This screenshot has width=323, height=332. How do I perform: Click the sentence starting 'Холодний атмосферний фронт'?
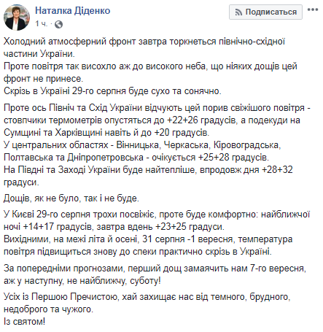point(144,47)
